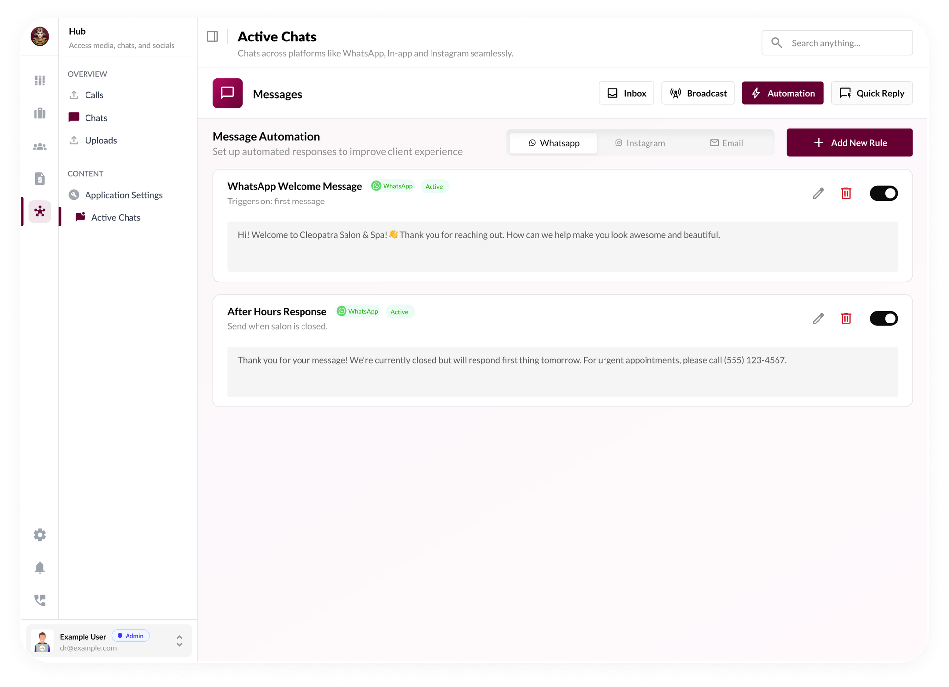The width and height of the screenshot is (949, 687).
Task: Turn off the After Hours Response automation
Action: pyautogui.click(x=884, y=319)
